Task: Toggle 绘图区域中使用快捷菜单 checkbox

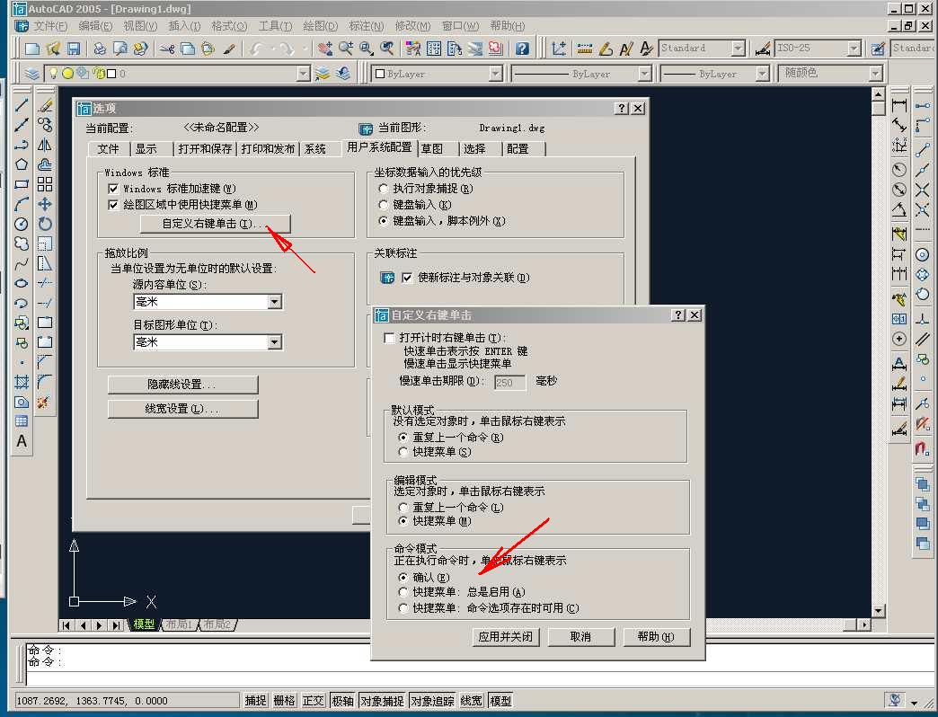Action: (x=112, y=205)
